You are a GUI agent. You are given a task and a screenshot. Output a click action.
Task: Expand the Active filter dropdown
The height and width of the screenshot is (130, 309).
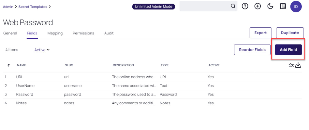[42, 50]
